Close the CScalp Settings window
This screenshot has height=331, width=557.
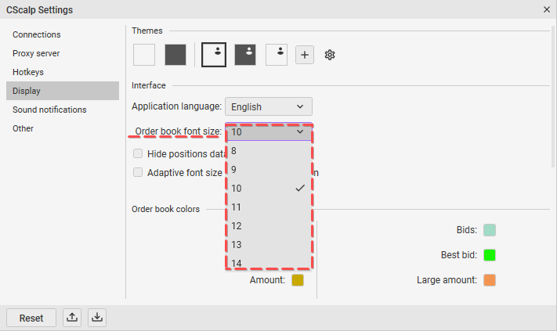(547, 9)
